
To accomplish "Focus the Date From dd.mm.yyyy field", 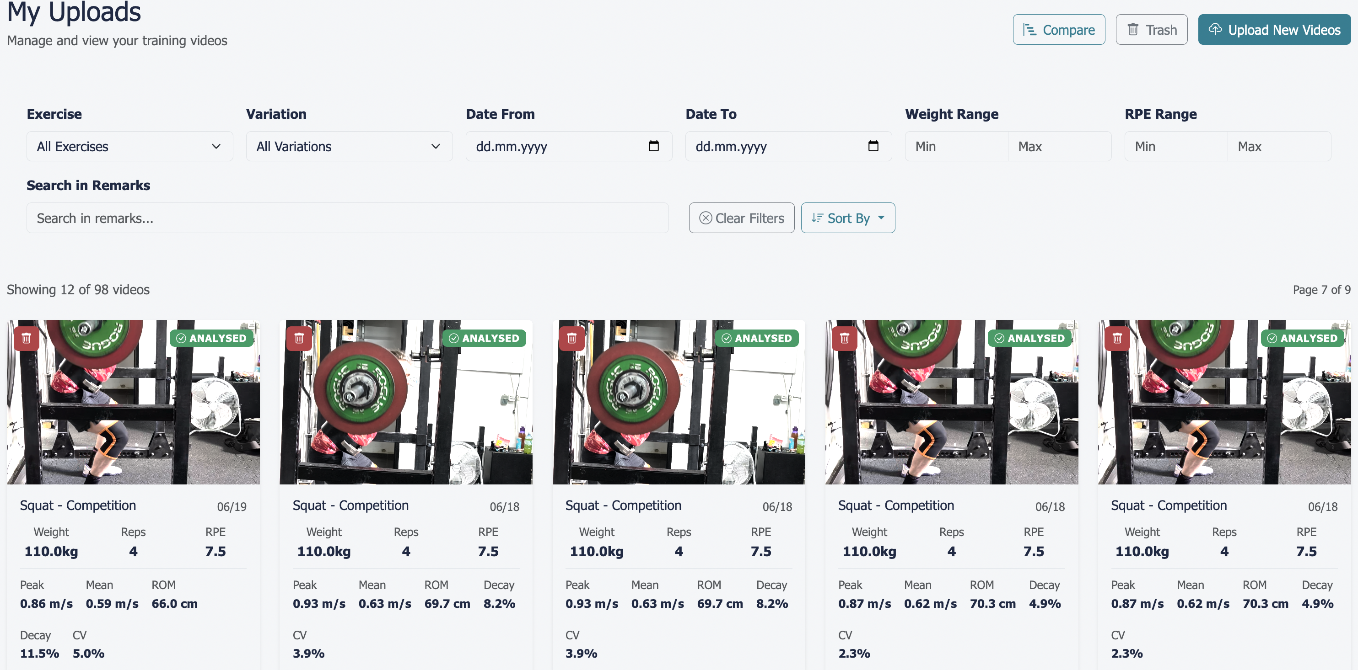I will coord(569,146).
